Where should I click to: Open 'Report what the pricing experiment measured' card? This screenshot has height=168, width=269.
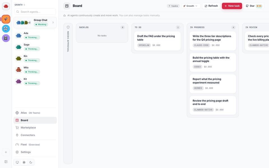[x=213, y=84]
